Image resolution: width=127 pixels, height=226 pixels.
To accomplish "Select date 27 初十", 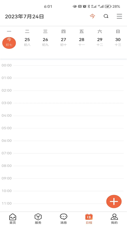I will (64, 42).
